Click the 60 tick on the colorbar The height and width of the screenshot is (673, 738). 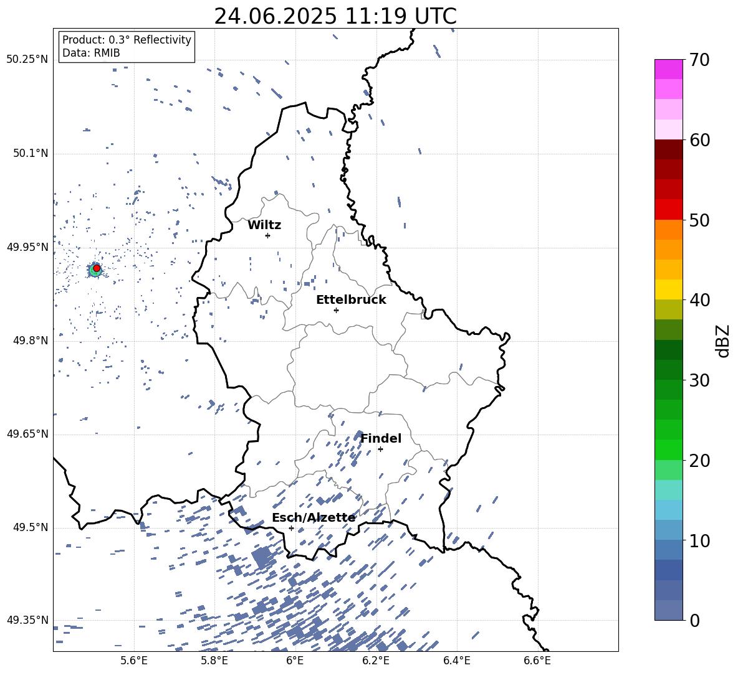click(x=699, y=140)
